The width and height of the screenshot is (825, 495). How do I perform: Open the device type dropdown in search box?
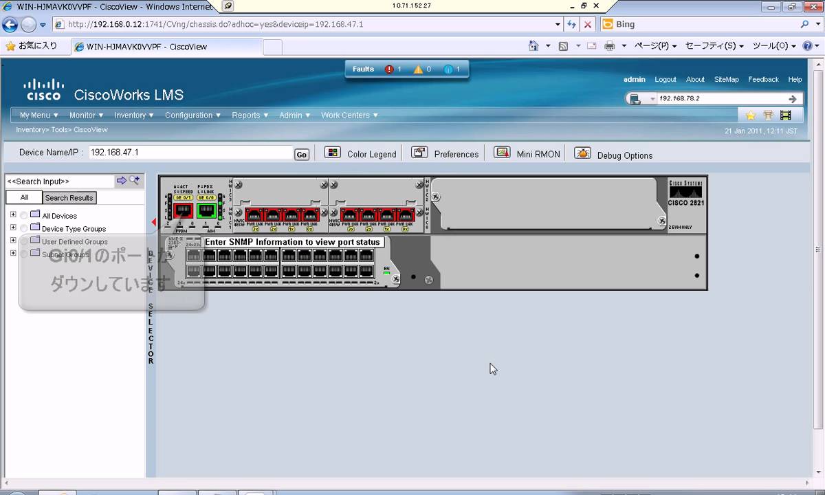point(652,99)
